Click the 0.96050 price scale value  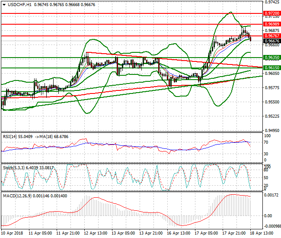coord(272,74)
